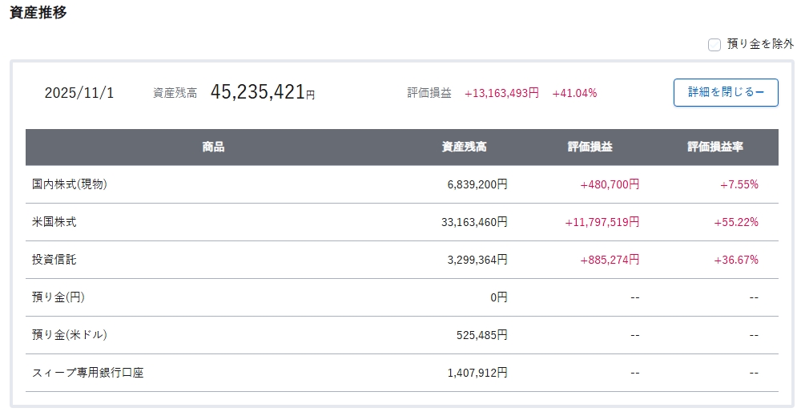The width and height of the screenshot is (801, 412).
Task: Click the 資産残高 column header
Action: coord(464,147)
